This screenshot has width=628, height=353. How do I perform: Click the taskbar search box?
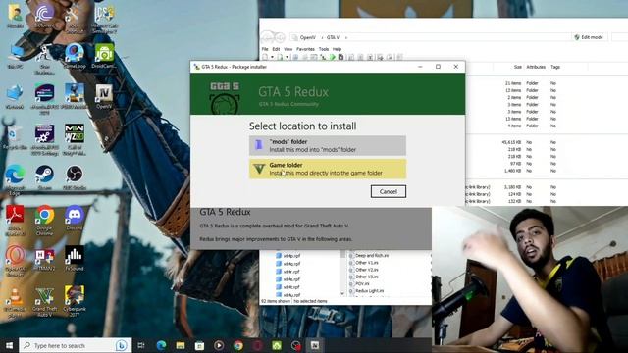point(76,345)
